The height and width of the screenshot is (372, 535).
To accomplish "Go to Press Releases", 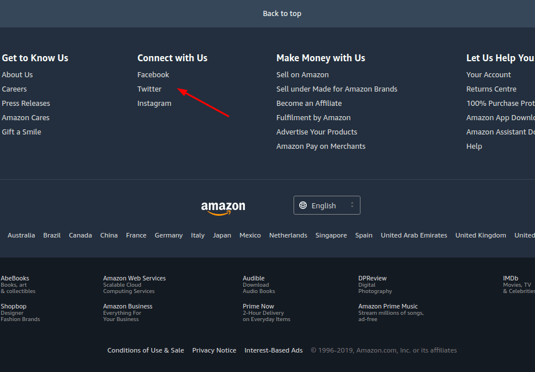I will pyautogui.click(x=26, y=104).
